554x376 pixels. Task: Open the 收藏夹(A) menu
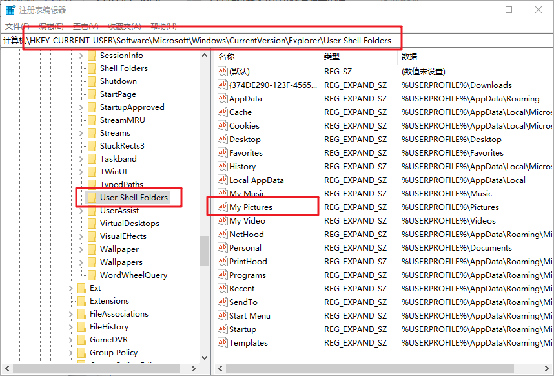124,26
